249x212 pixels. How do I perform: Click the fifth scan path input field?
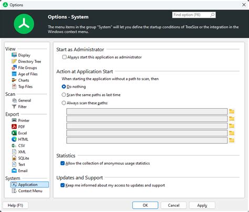(x=147, y=140)
